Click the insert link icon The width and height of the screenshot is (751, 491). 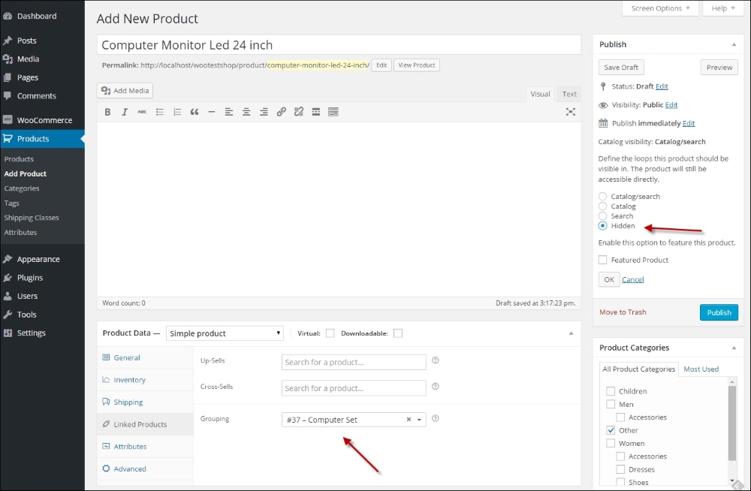click(281, 112)
